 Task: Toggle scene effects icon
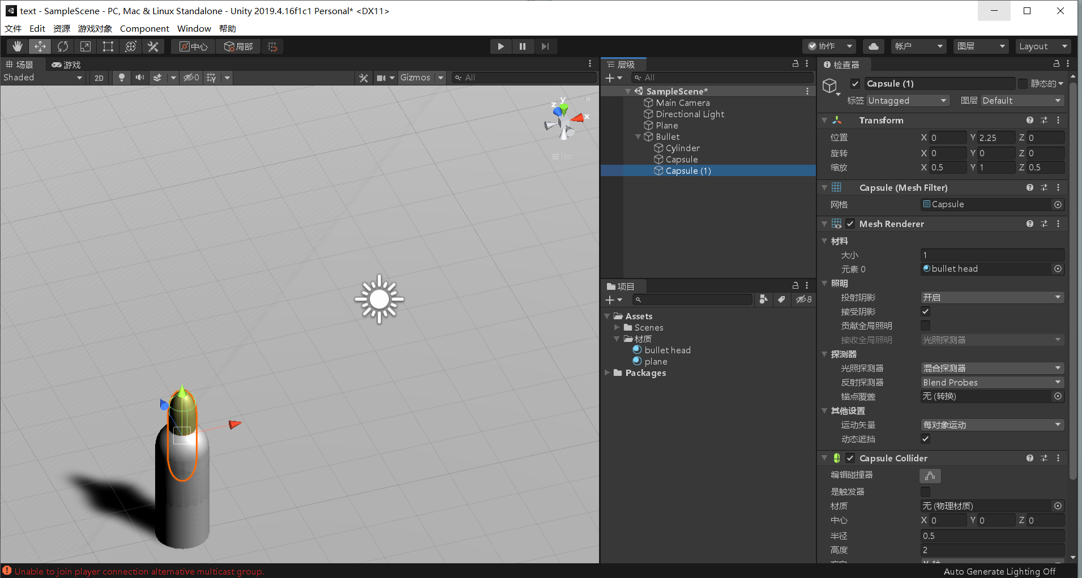(158, 78)
